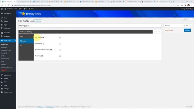Open the IdeaSpot Tutorials home link
194x109 pixels.
click(11, 9)
